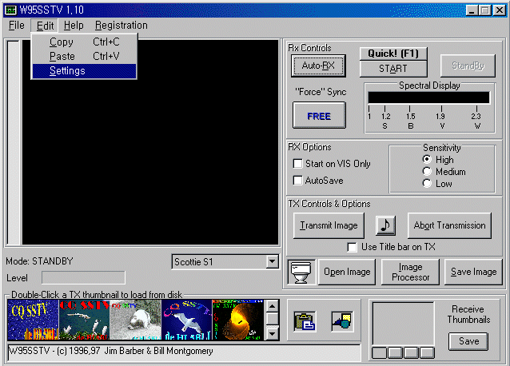Click the StandBy button
510x366 pixels.
click(x=468, y=66)
